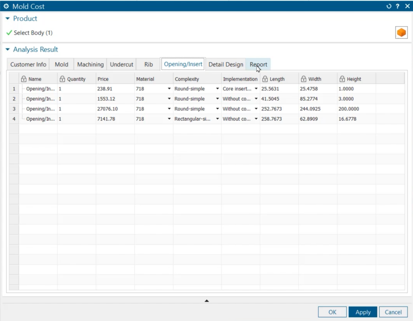Screen dimensions: 413x321
Task: Click the OK button
Action: pos(332,312)
